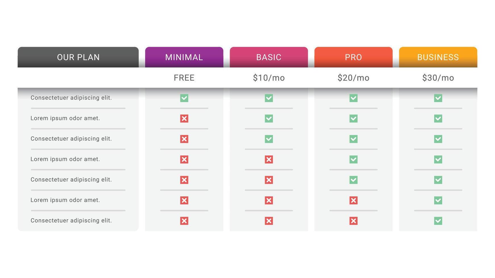
Task: Click the green checkmark in Minimal's first row
Action: point(184,98)
